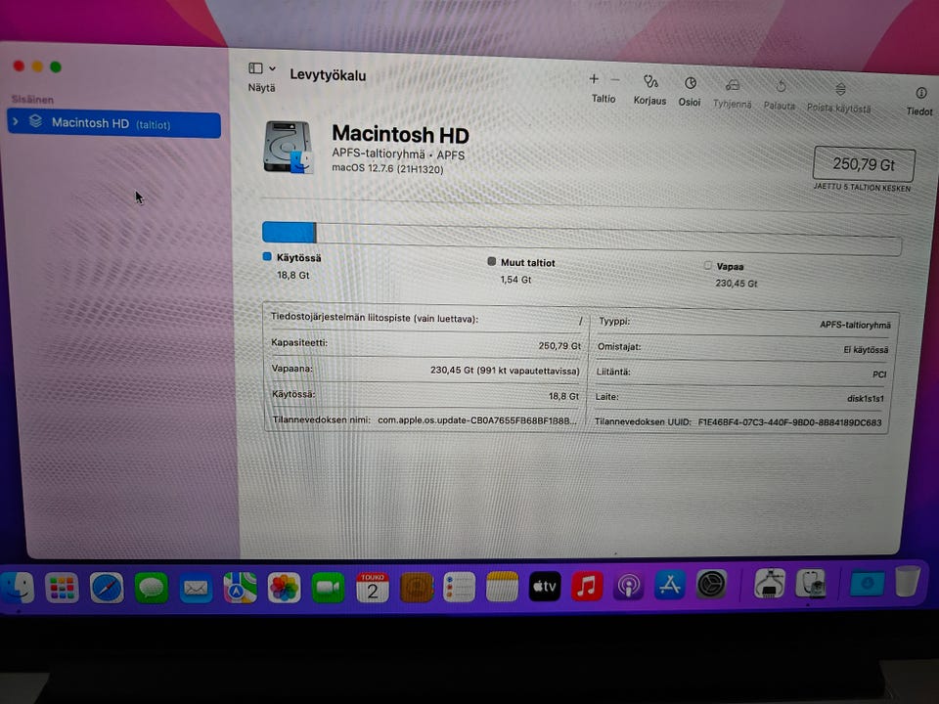Open the Näytä view dropdown chevron
Image resolution: width=939 pixels, height=704 pixels.
click(x=273, y=68)
